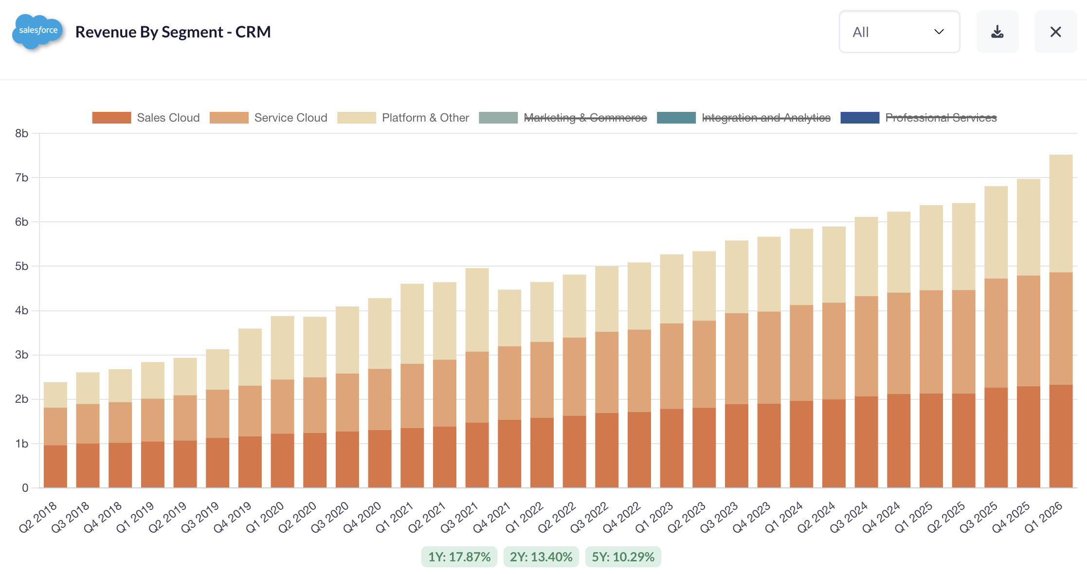
Task: Toggle Sales Cloud legend series
Action: 168,118
